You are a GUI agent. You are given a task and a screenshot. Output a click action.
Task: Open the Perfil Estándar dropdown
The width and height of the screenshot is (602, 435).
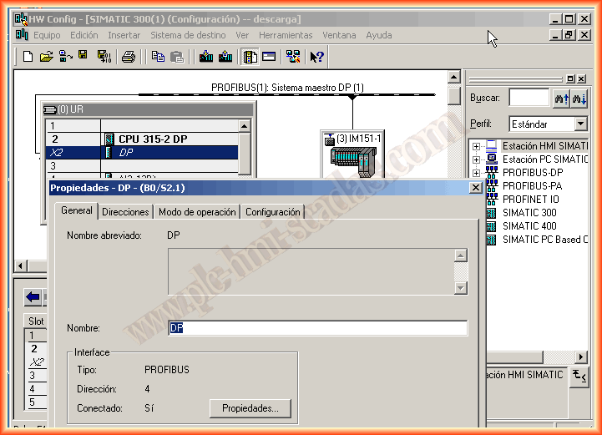[581, 124]
